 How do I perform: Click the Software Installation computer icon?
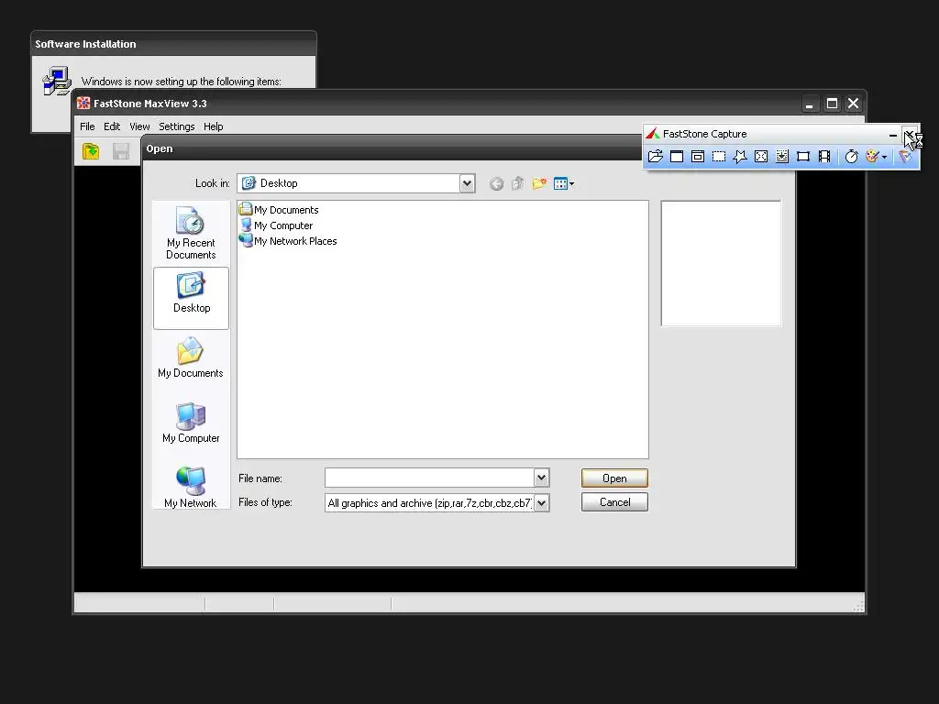click(x=57, y=81)
